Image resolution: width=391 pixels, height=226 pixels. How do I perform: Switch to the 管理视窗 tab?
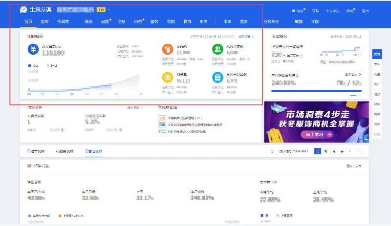point(93,151)
